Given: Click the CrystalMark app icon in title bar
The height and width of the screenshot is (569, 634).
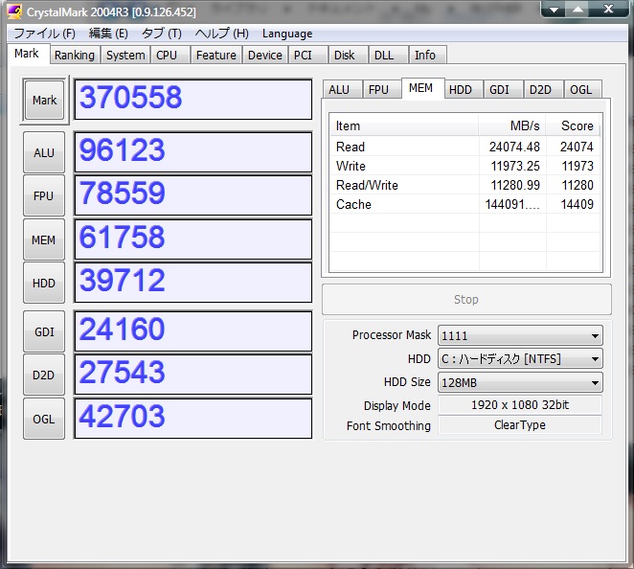Looking at the screenshot, I should 14,12.
